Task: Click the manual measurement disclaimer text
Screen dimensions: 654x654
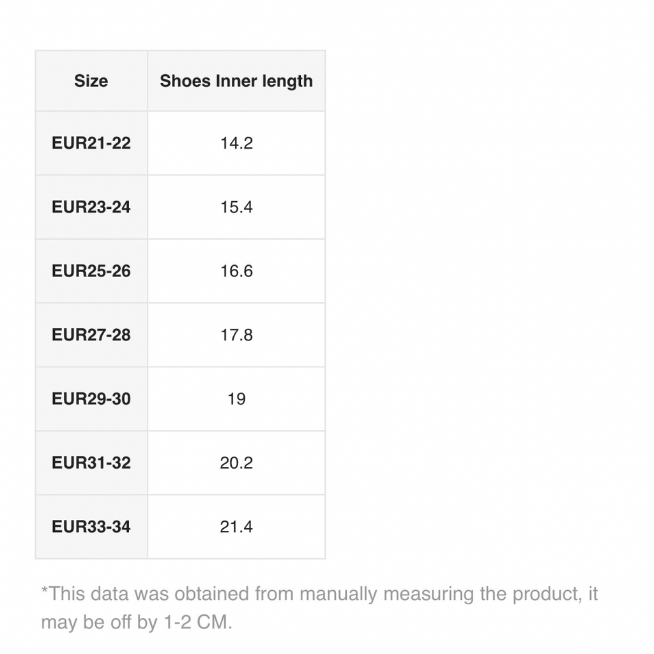Action: (x=319, y=595)
